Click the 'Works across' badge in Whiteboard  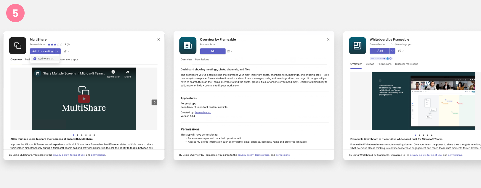pyautogui.click(x=381, y=59)
